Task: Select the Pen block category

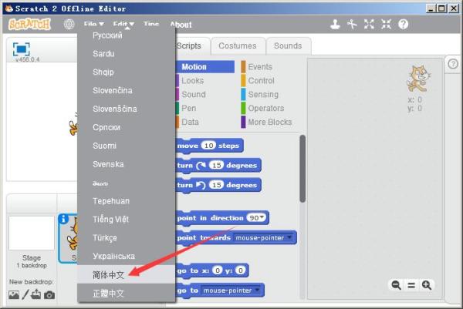Action: pyautogui.click(x=189, y=109)
